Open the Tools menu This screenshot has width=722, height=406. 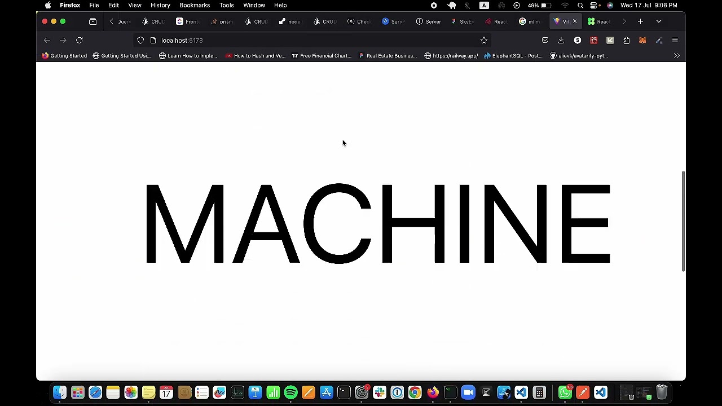coord(227,5)
